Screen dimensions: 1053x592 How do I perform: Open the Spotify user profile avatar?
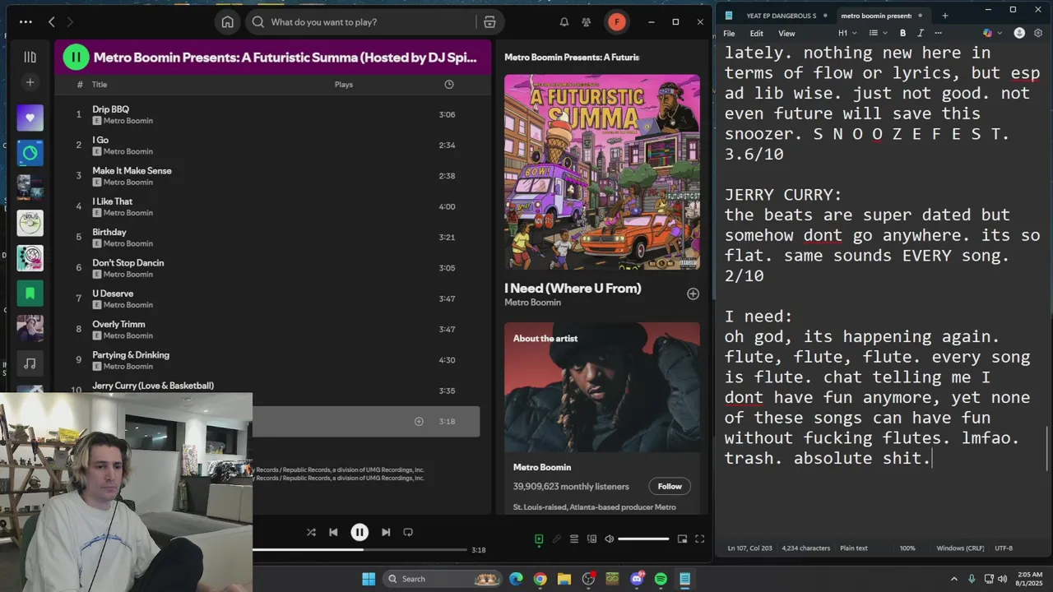point(616,22)
